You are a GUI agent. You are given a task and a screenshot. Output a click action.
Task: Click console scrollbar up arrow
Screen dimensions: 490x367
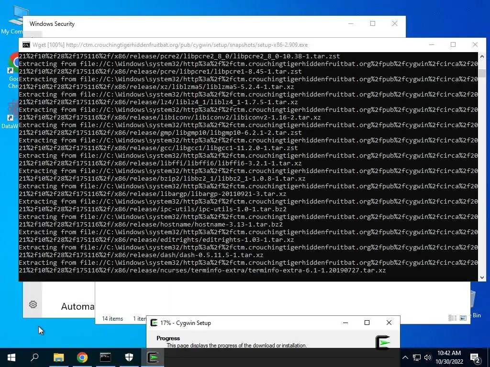(x=482, y=56)
